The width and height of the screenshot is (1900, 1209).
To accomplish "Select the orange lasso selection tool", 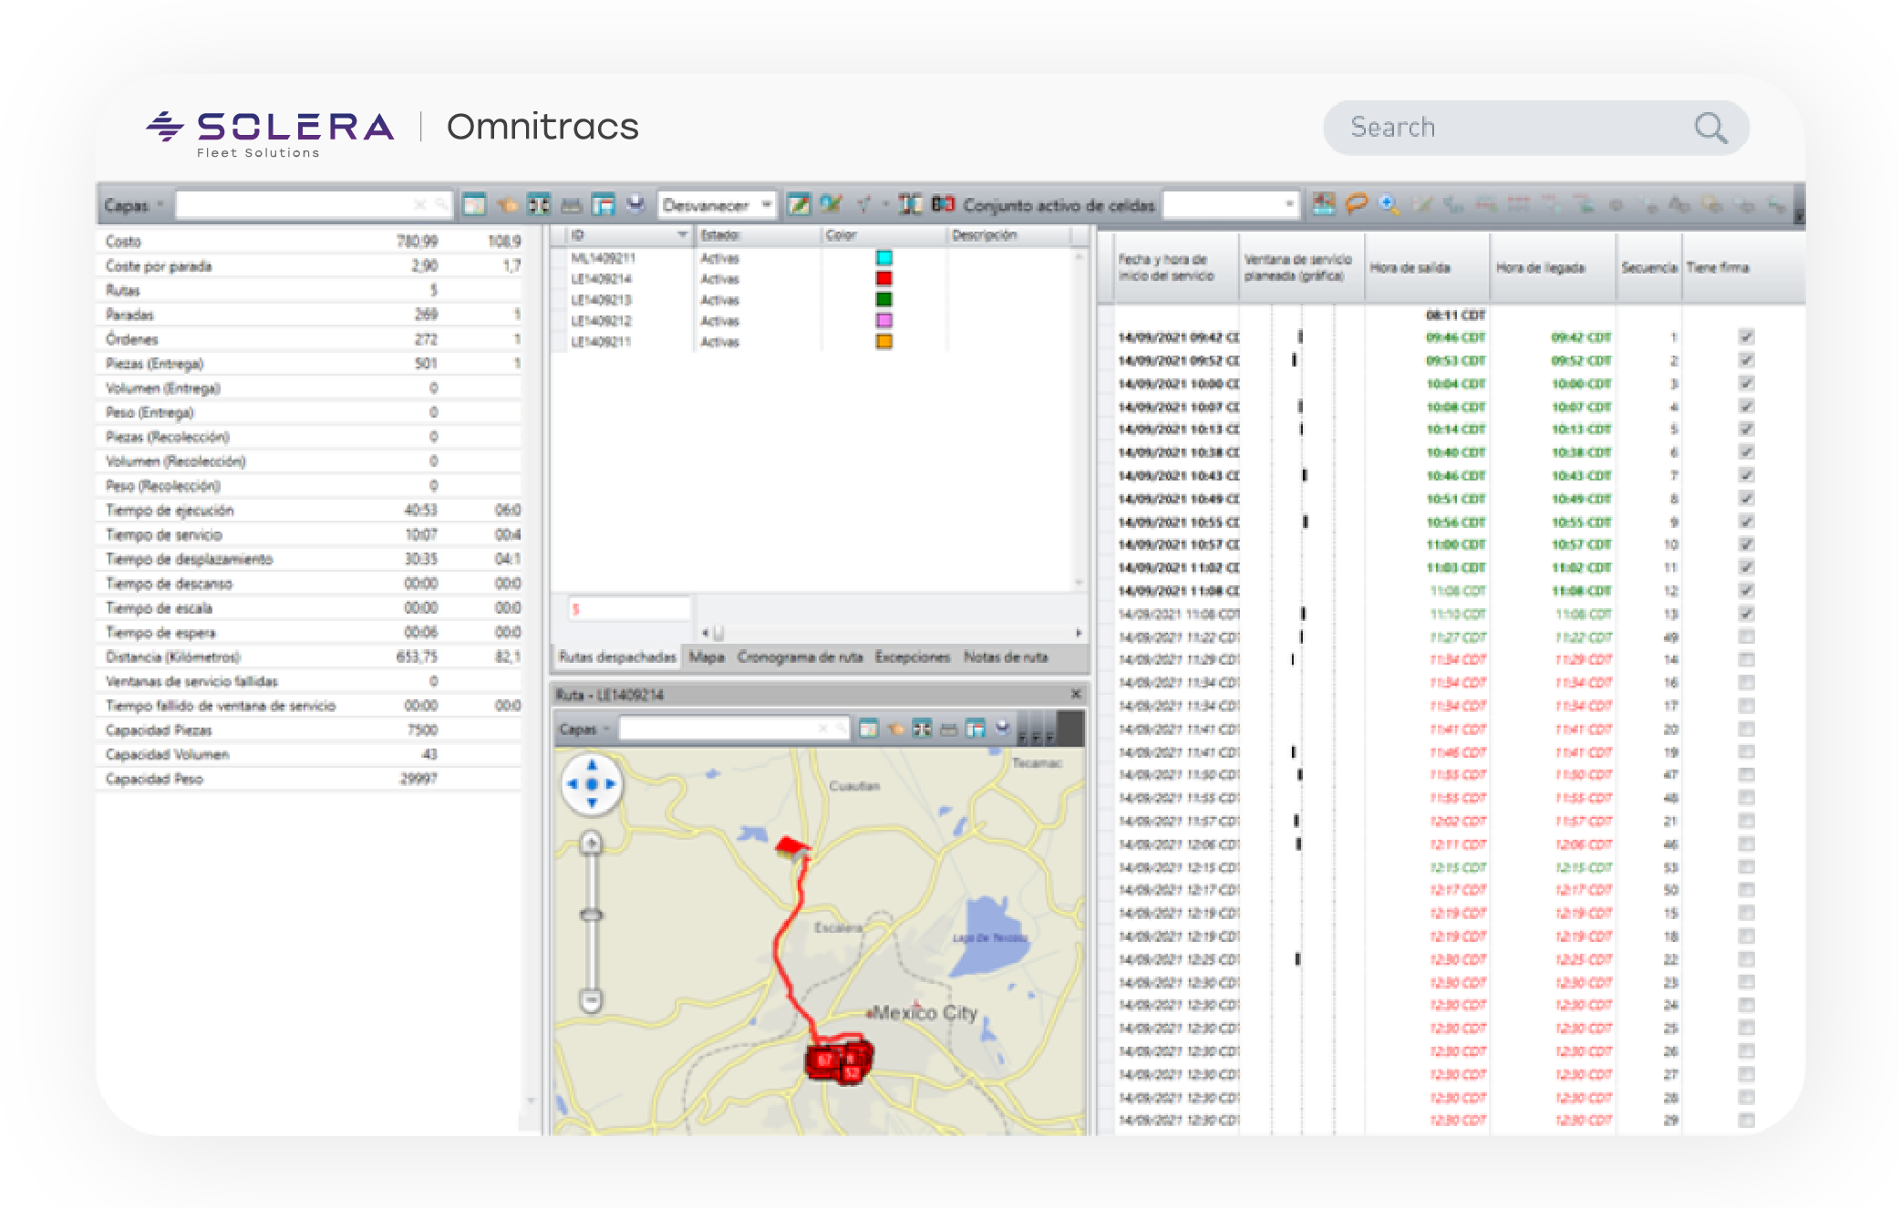I will coord(1357,204).
